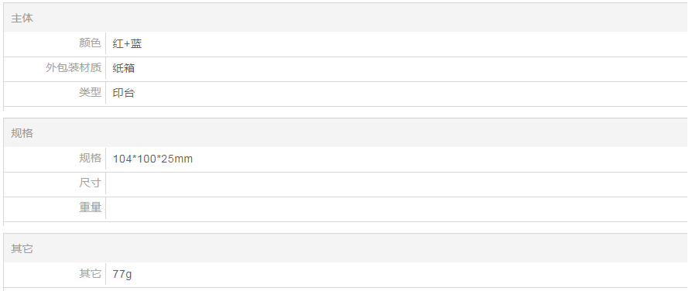Image resolution: width=692 pixels, height=291 pixels.
Task: Click the 其它 header bar's blank area
Action: [x=360, y=249]
